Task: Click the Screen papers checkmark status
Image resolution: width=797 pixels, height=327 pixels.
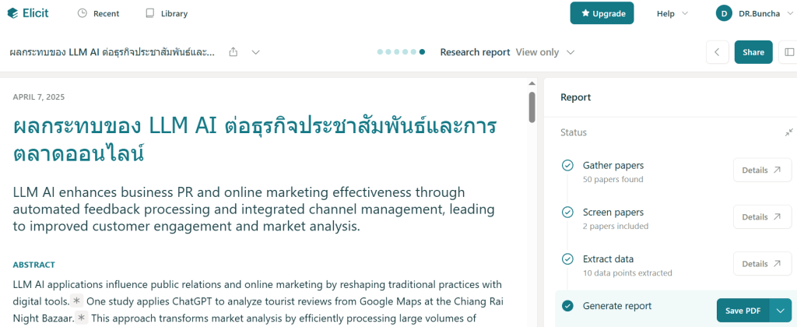Action: [567, 213]
